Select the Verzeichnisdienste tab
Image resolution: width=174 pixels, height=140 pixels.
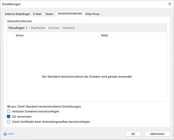pyautogui.click(x=70, y=13)
